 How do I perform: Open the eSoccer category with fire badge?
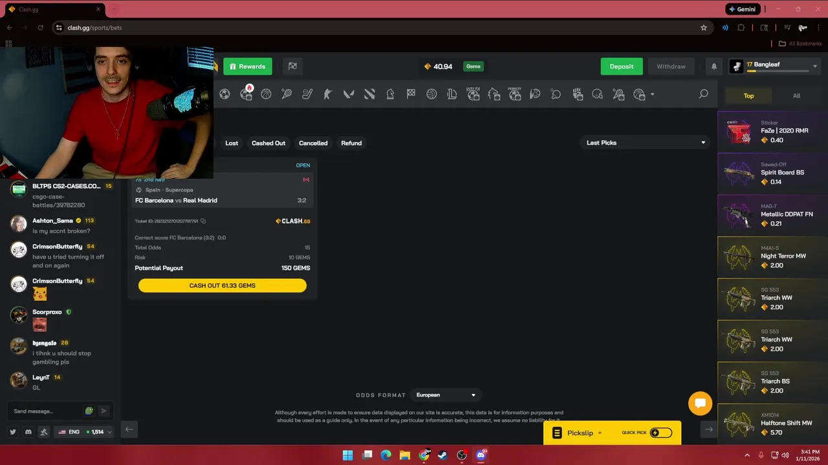pyautogui.click(x=246, y=94)
